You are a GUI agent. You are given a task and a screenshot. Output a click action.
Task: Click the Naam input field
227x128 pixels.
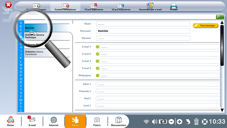(143, 24)
